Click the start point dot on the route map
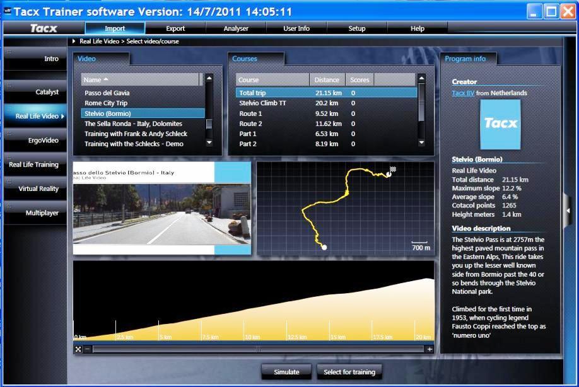 [324, 247]
